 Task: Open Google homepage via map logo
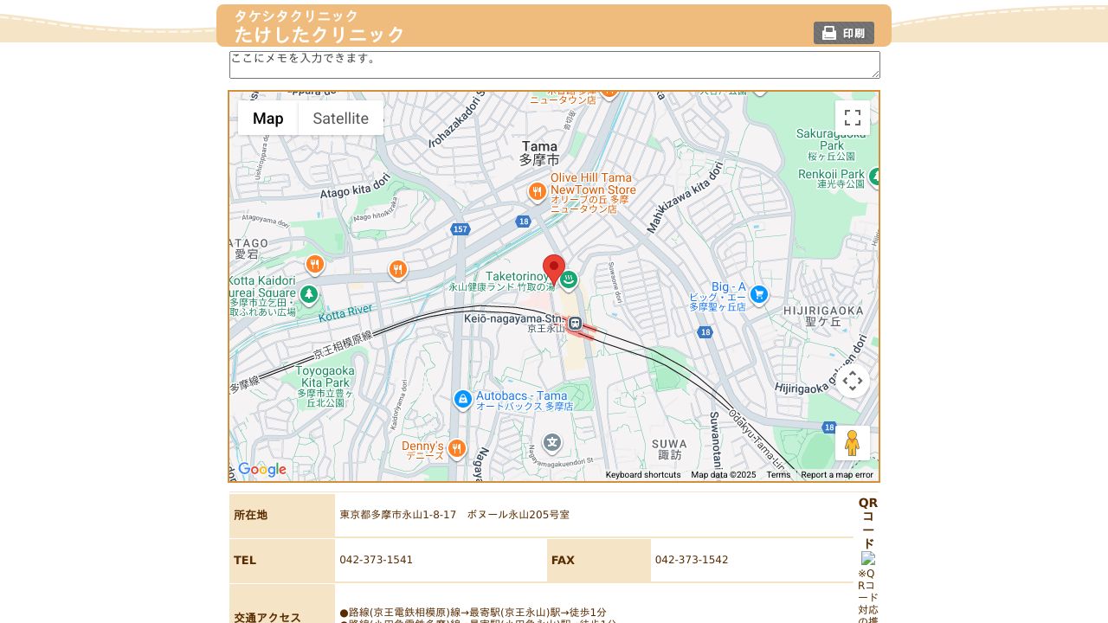pos(262,469)
